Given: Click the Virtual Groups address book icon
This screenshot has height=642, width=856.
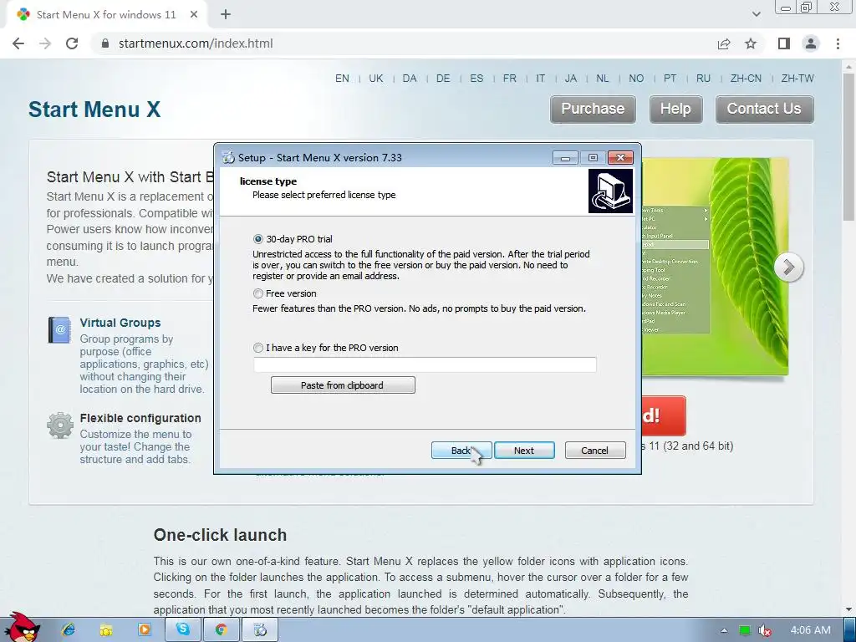Looking at the screenshot, I should (x=59, y=329).
